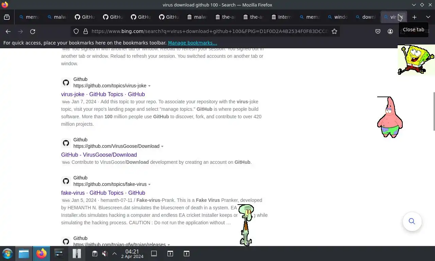Expand dropdown arrow after VirusGoose/Download URL

(x=162, y=146)
